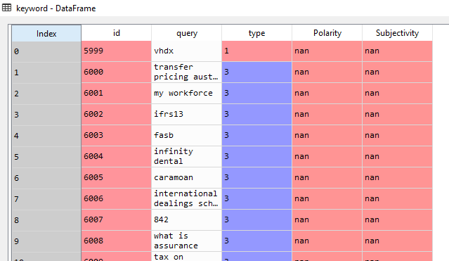449x261 pixels.
Task: Select the 'ifrs13' query cell
Action: 186,115
